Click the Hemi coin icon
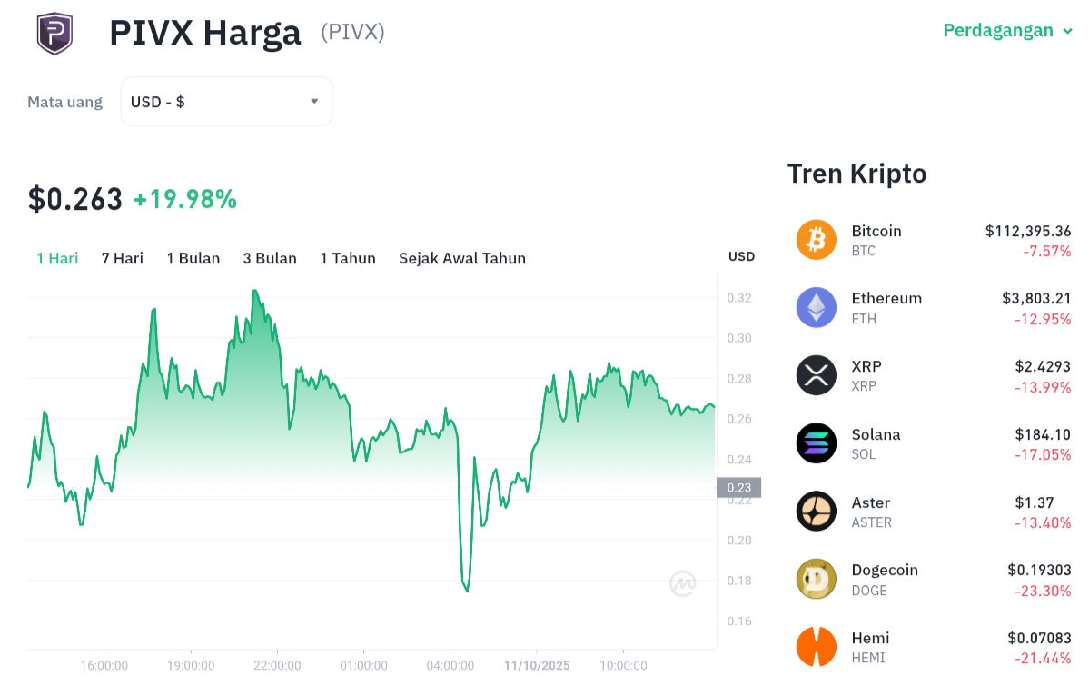 [816, 646]
